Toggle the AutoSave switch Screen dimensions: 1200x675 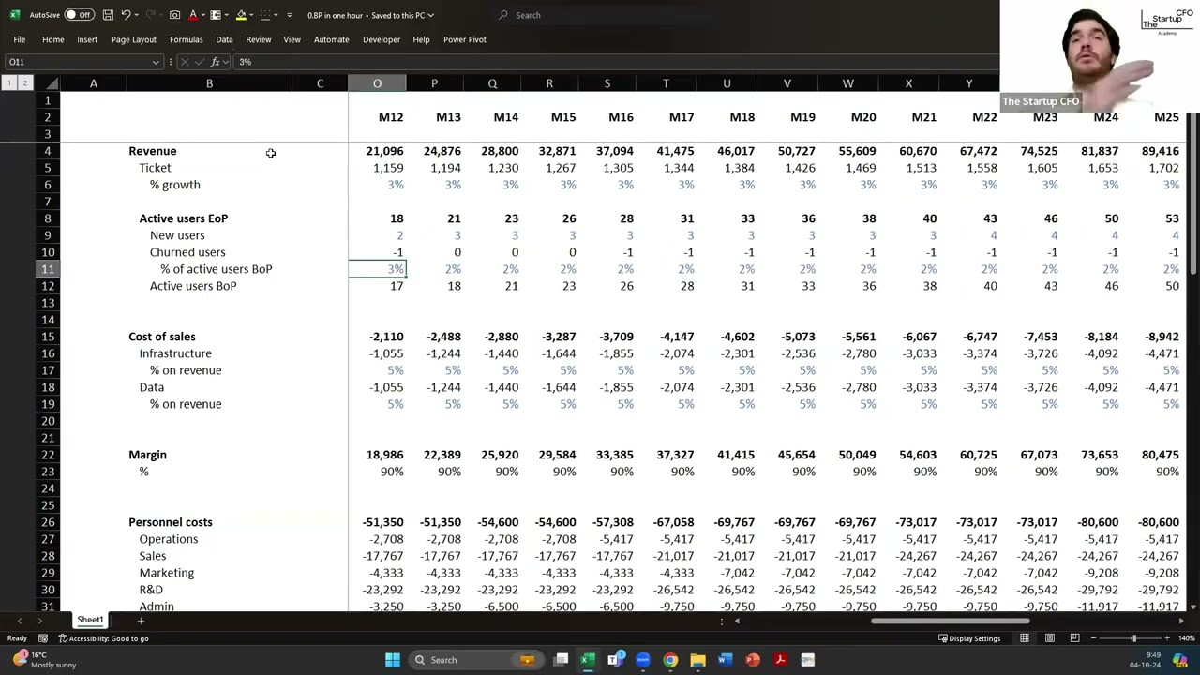[79, 15]
